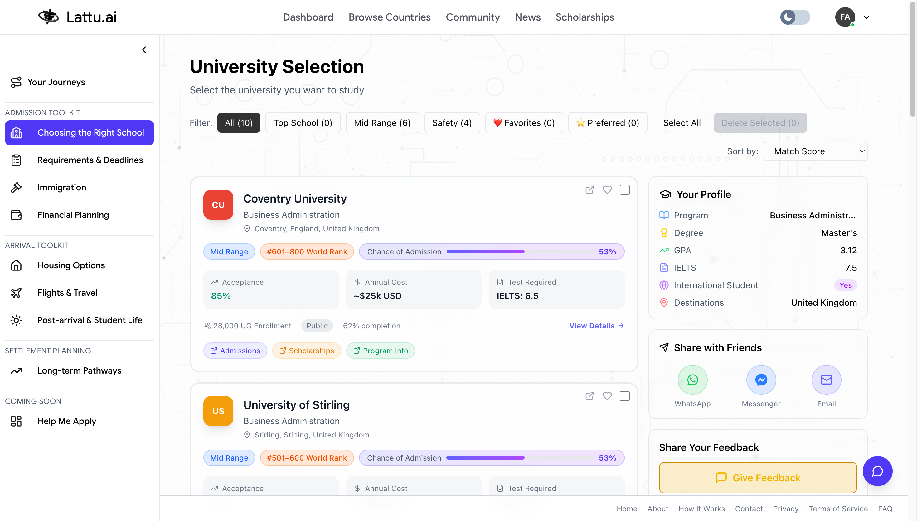
Task: Go to the Dashboard nav item
Action: pos(308,17)
